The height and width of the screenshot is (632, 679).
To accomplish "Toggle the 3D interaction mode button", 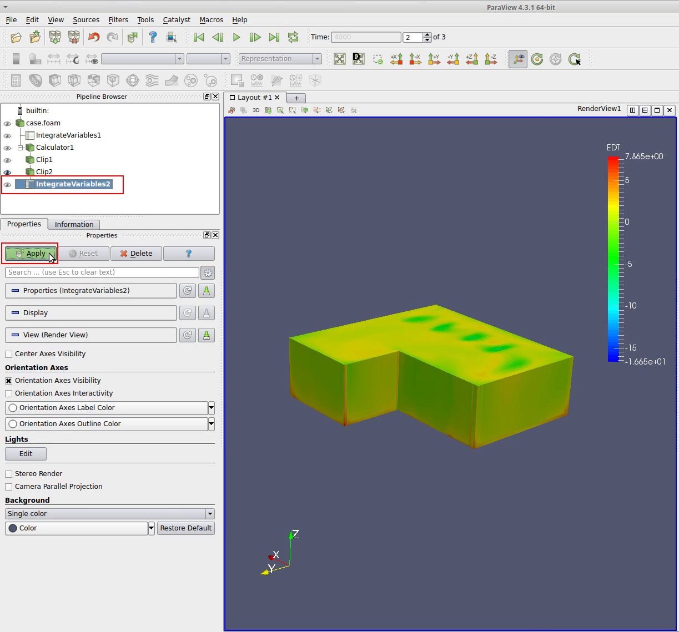I will (256, 110).
